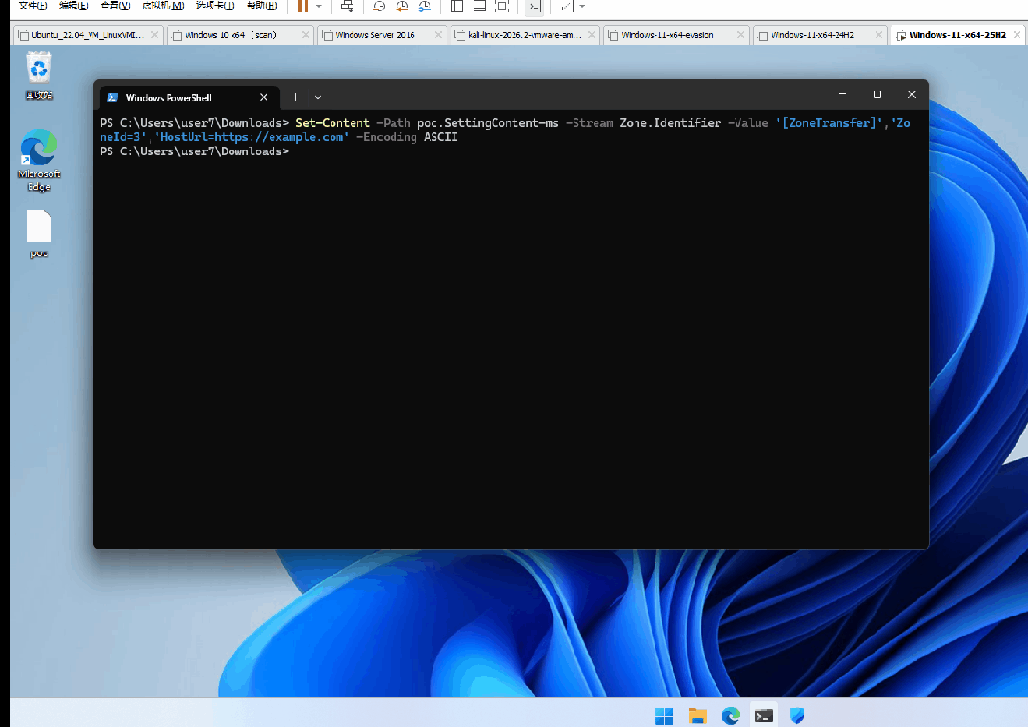Open the 查看(V) menu
This screenshot has width=1028, height=727.
pos(114,6)
